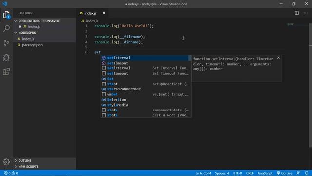Open the Manage gear menu
312x176 pixels.
pos(6,162)
